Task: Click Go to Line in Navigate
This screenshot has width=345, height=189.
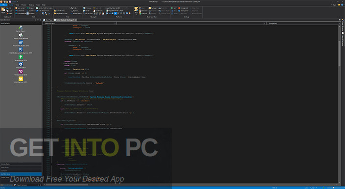Action: point(88,13)
